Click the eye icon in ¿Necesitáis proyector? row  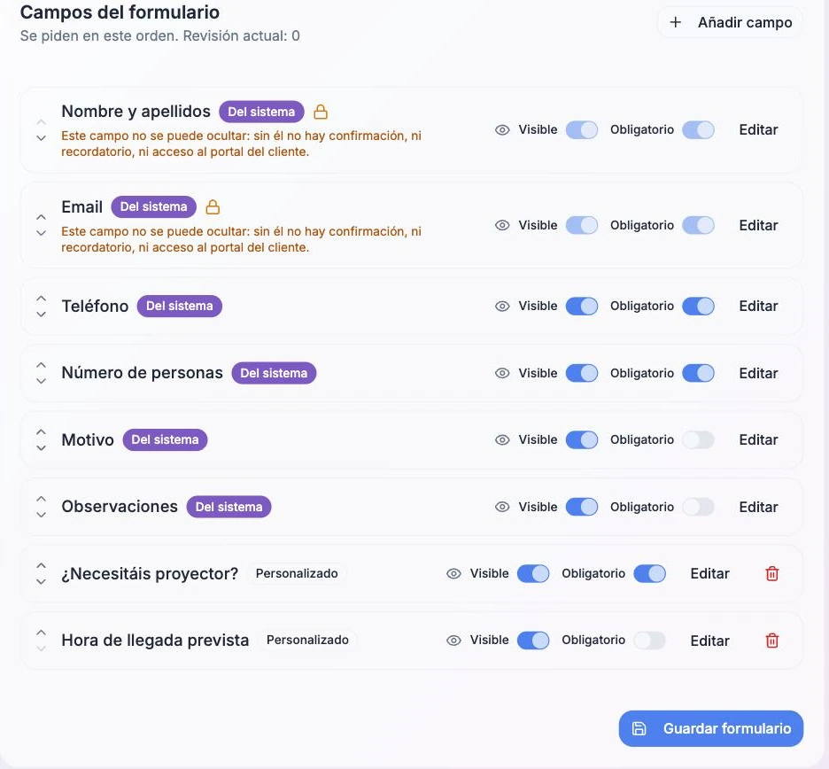[453, 574]
